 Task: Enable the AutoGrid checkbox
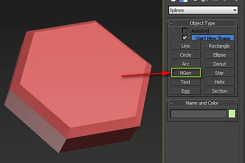(185, 30)
